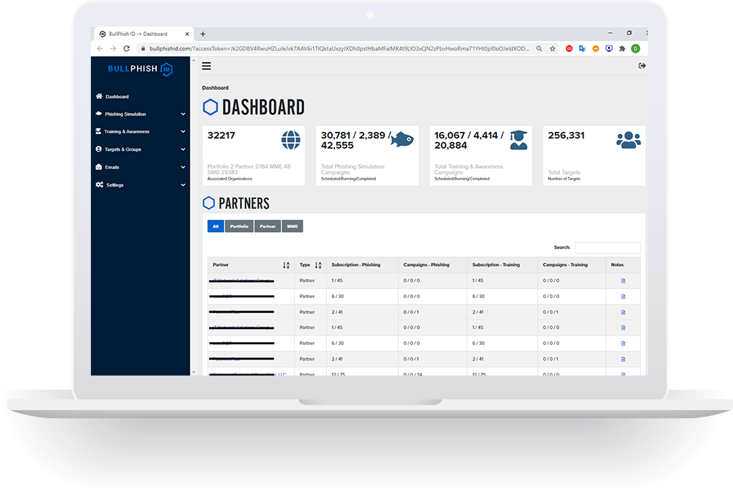The image size is (733, 490).
Task: Expand the Settings menu chevron
Action: point(183,185)
